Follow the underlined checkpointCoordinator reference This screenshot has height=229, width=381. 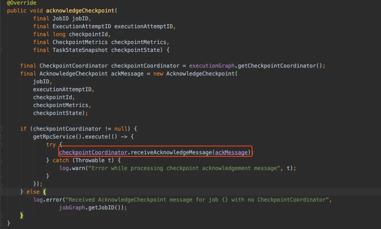tap(93, 152)
